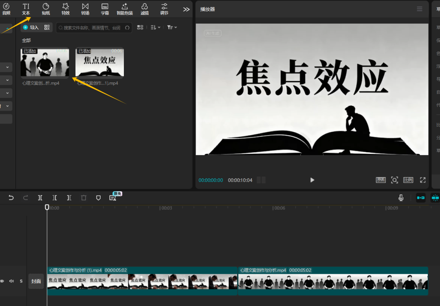
Task: Click the fullscreen icon in the player
Action: (423, 180)
